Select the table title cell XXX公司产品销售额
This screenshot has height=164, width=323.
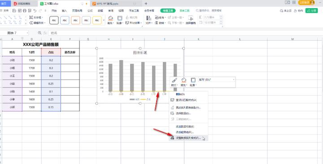click(41, 45)
